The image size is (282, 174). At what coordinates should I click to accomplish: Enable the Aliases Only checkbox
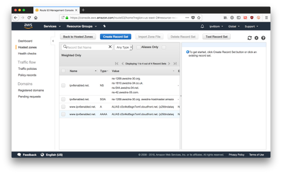[x=138, y=47]
